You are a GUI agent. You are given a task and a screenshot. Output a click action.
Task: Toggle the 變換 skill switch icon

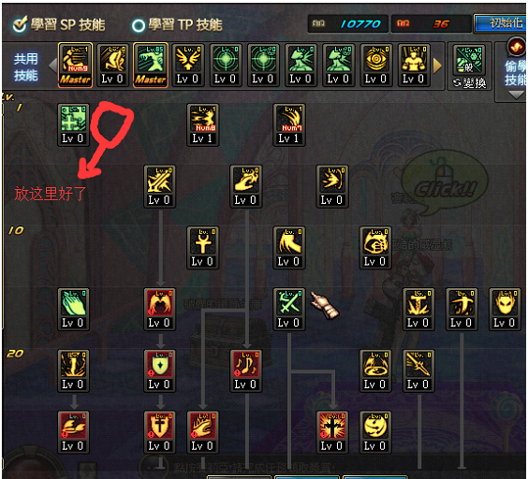469,66
